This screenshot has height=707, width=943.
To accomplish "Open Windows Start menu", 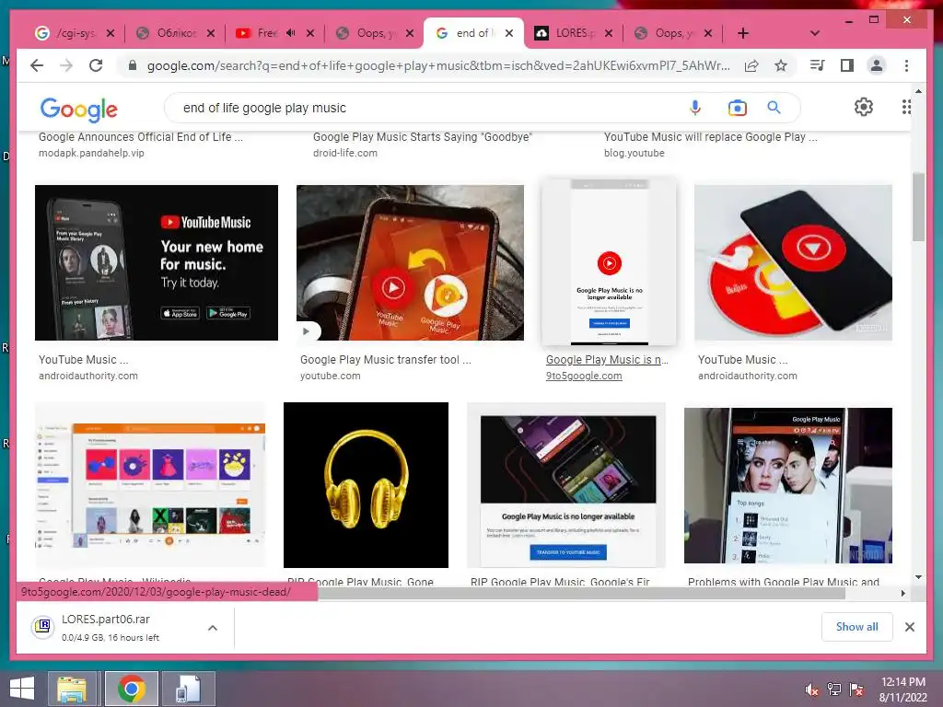I will tap(22, 689).
